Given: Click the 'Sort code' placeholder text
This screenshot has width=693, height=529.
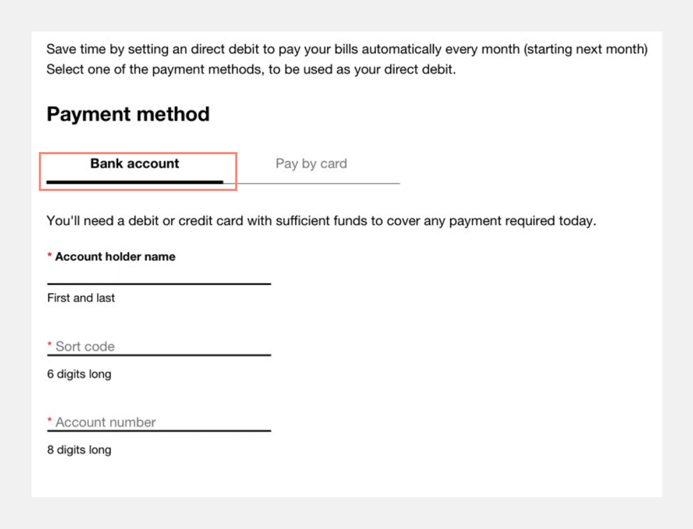Looking at the screenshot, I should (x=85, y=347).
